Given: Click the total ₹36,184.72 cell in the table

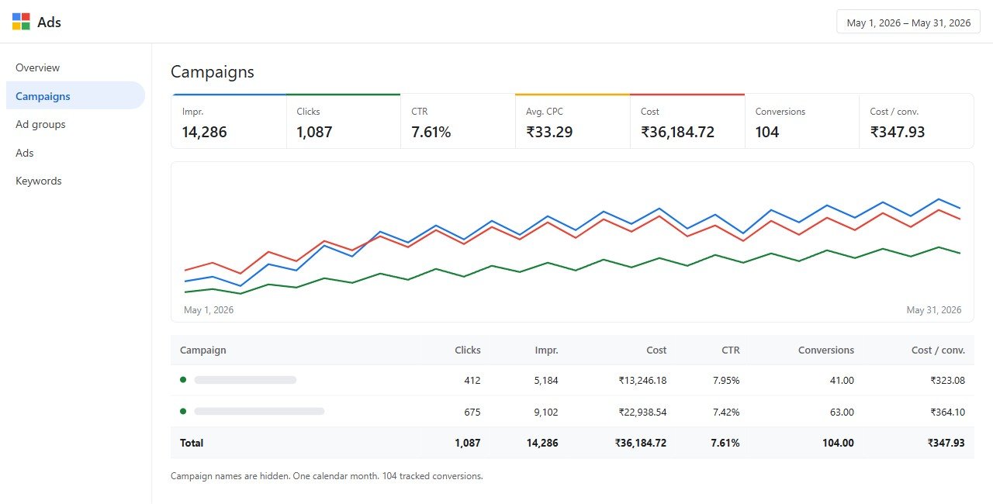Looking at the screenshot, I should [641, 443].
